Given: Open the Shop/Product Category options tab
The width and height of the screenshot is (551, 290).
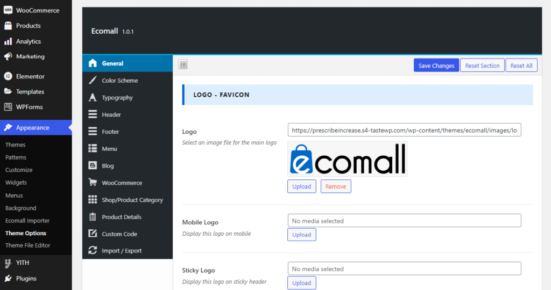Looking at the screenshot, I should click(128, 200).
